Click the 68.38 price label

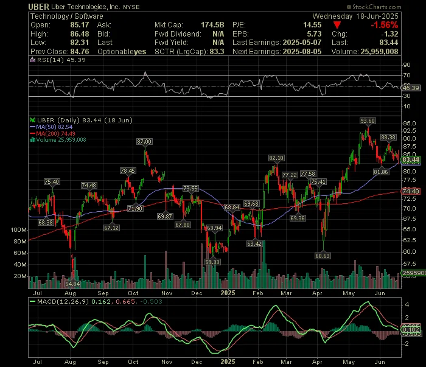tap(46, 223)
